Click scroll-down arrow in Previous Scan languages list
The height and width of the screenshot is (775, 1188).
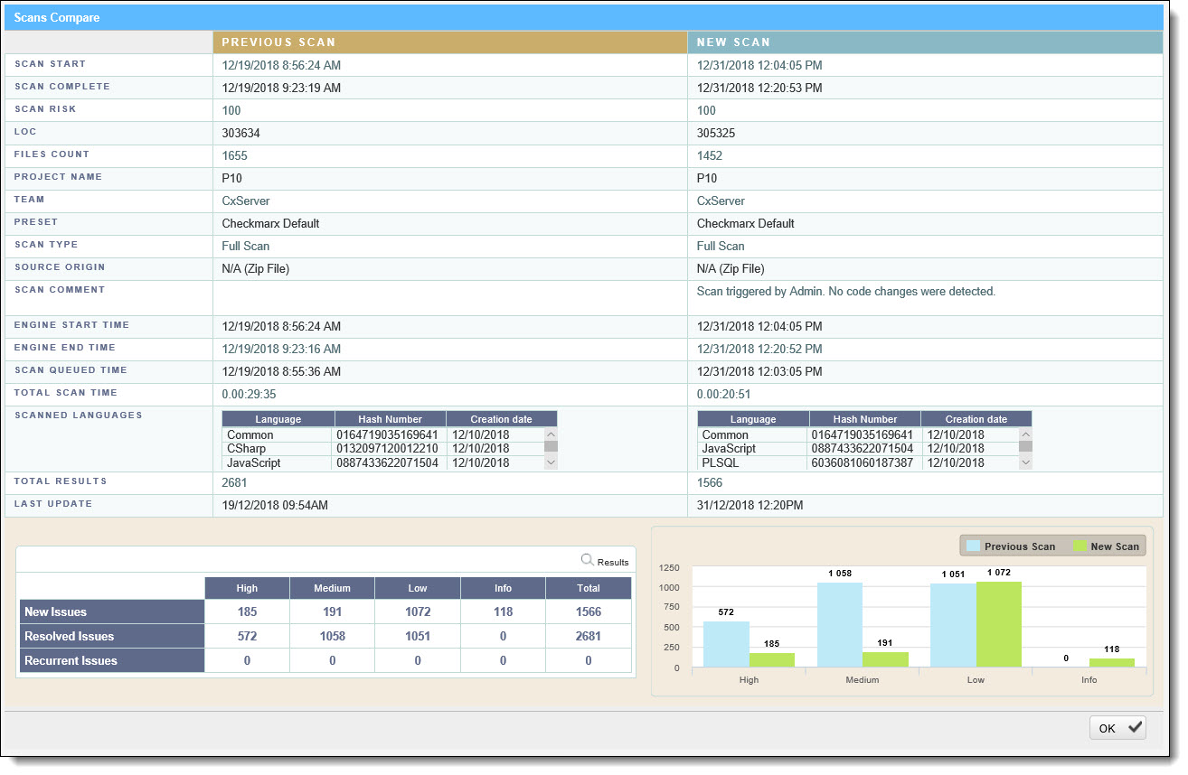[x=551, y=462]
